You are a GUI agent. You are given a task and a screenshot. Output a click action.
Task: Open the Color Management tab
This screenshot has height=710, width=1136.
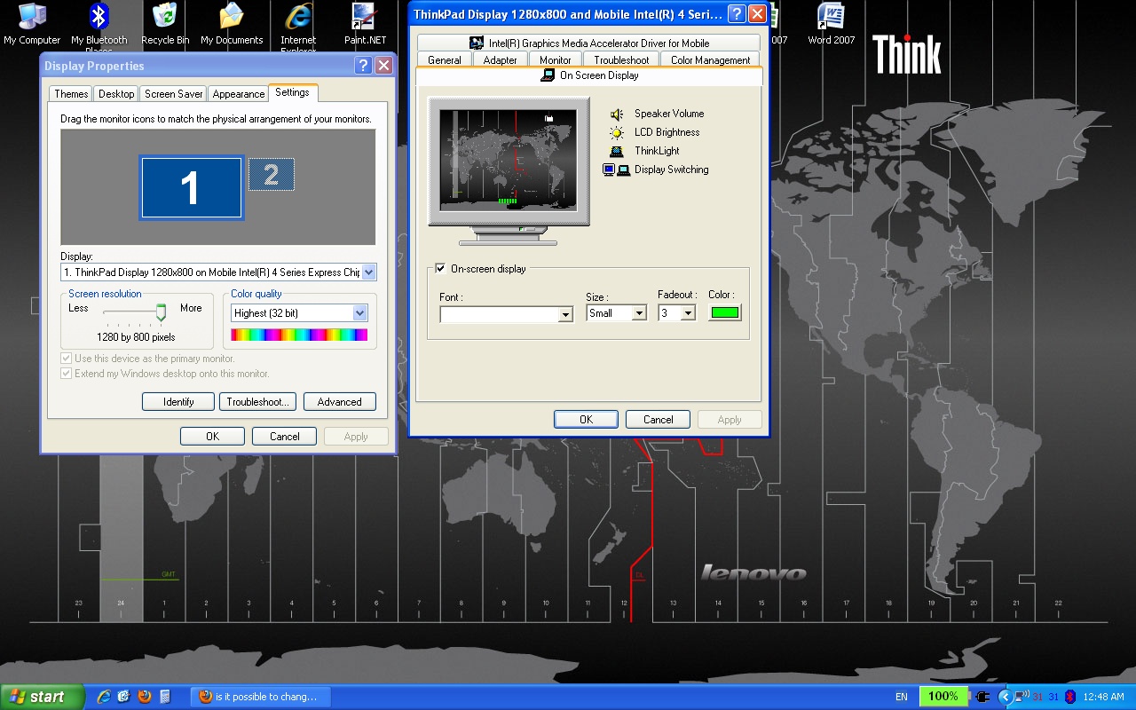point(710,60)
